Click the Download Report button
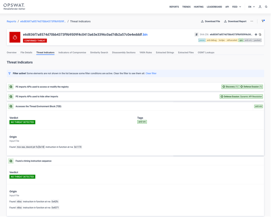Image resolution: width=271 pixels, height=217 pixels. coord(235,21)
